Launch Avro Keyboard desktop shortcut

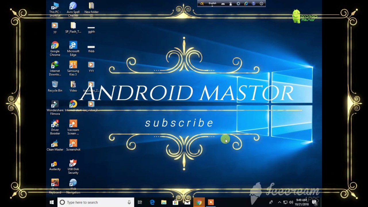click(x=55, y=186)
